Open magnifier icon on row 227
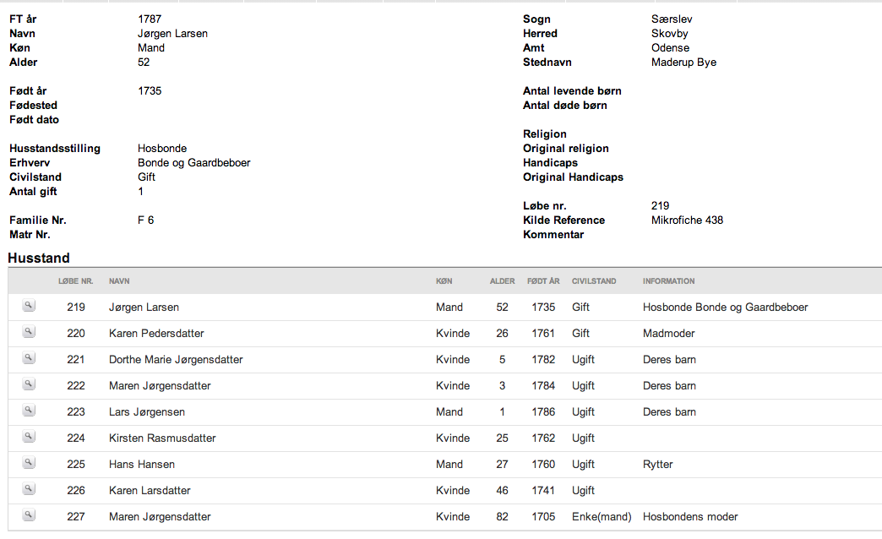 click(x=29, y=515)
